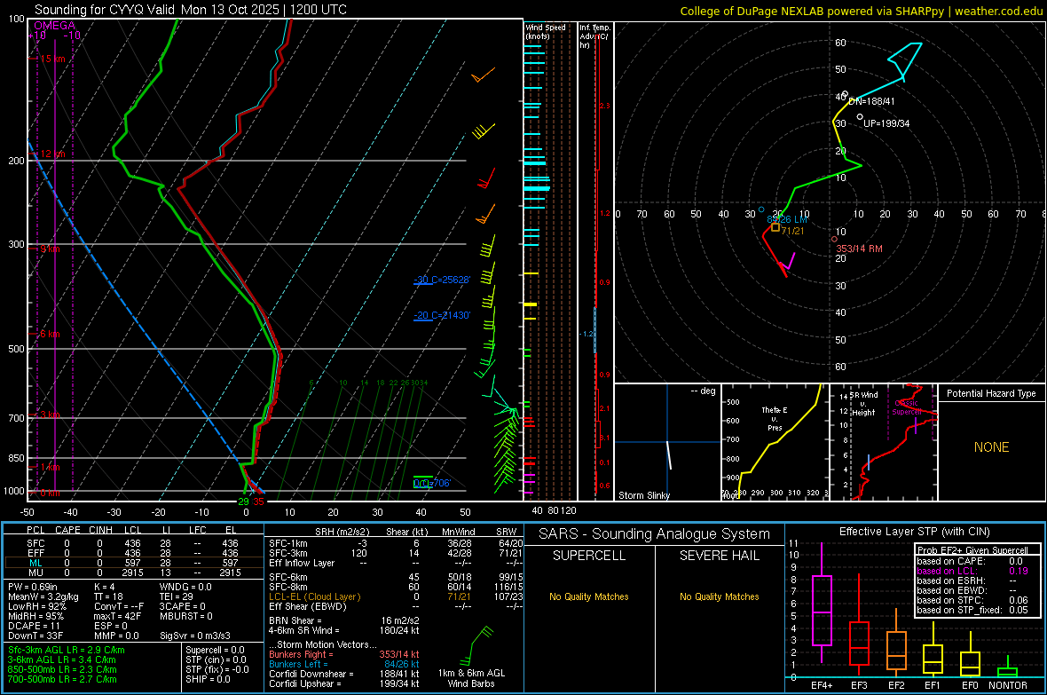Click the 15 km height marker
The width and height of the screenshot is (1047, 695).
(x=52, y=59)
